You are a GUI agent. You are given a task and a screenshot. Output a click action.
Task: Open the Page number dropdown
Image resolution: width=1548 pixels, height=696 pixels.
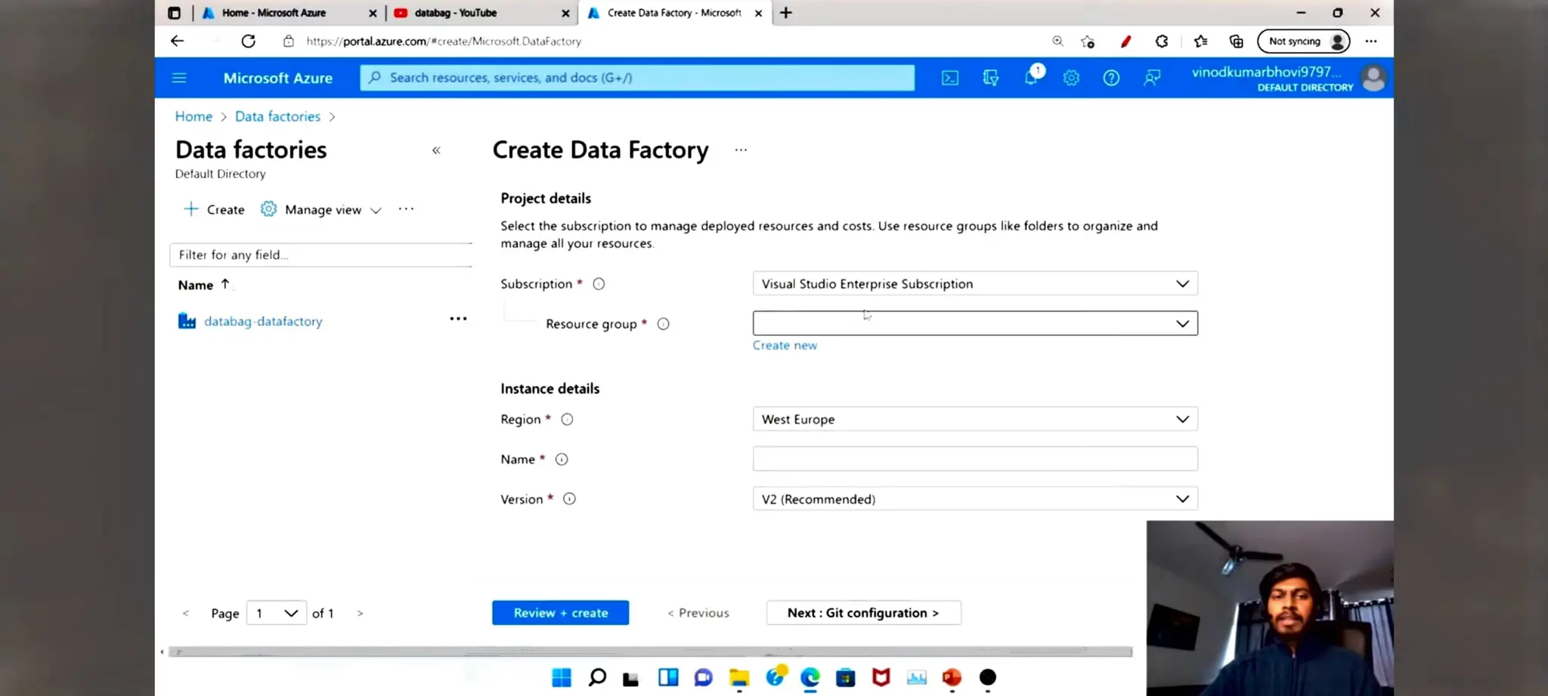[x=277, y=613]
